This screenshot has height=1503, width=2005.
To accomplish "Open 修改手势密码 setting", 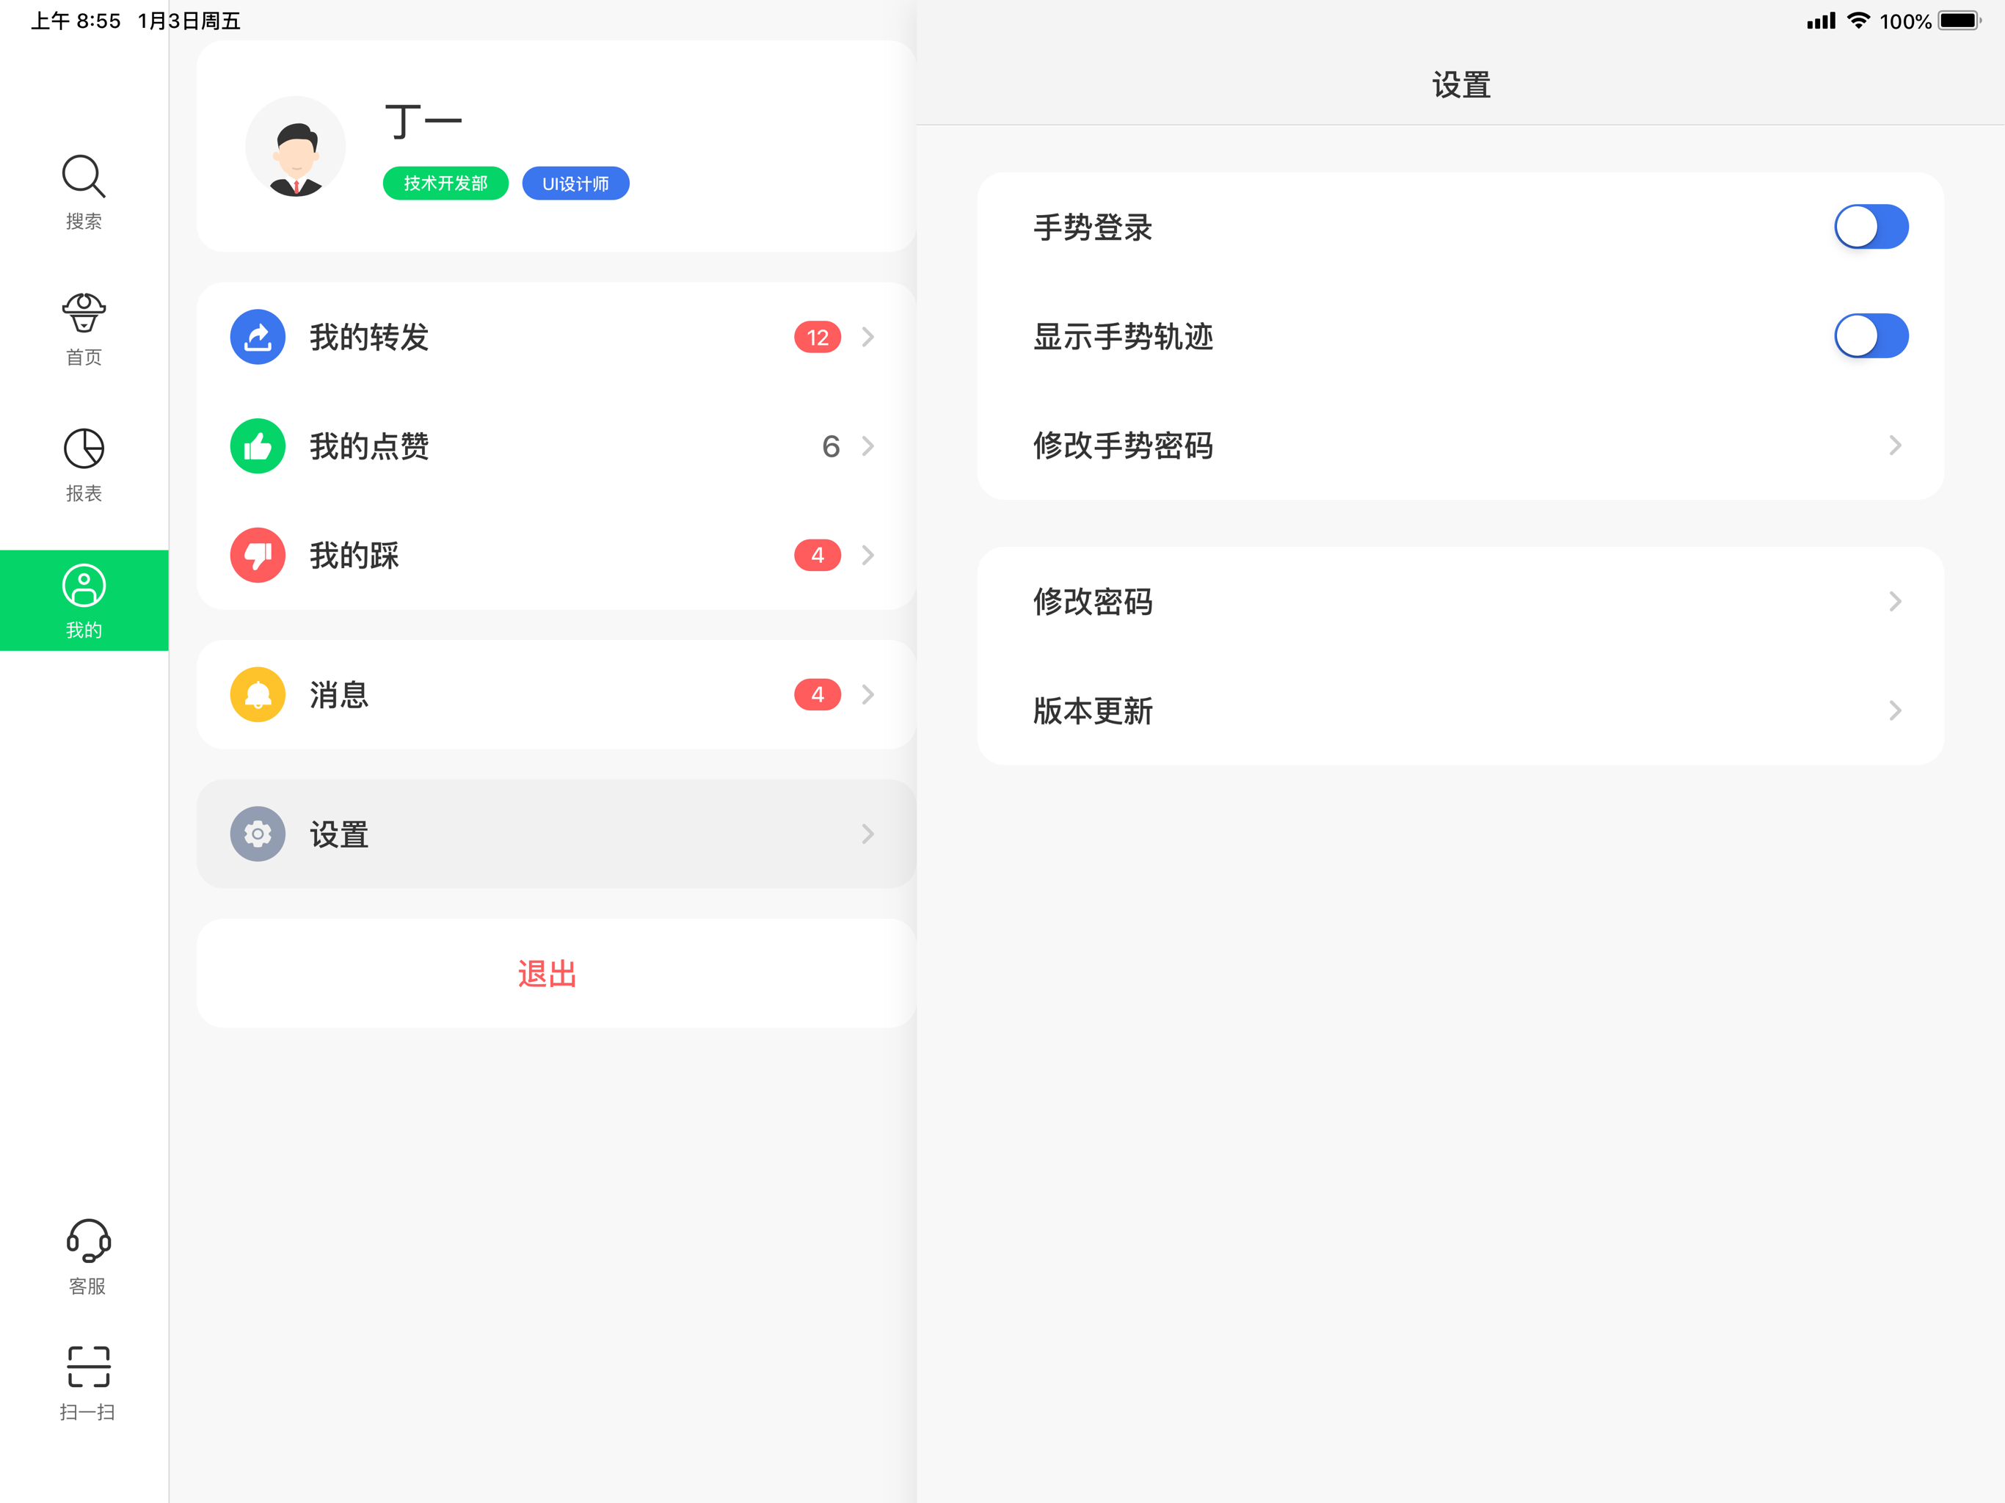I will (1460, 445).
